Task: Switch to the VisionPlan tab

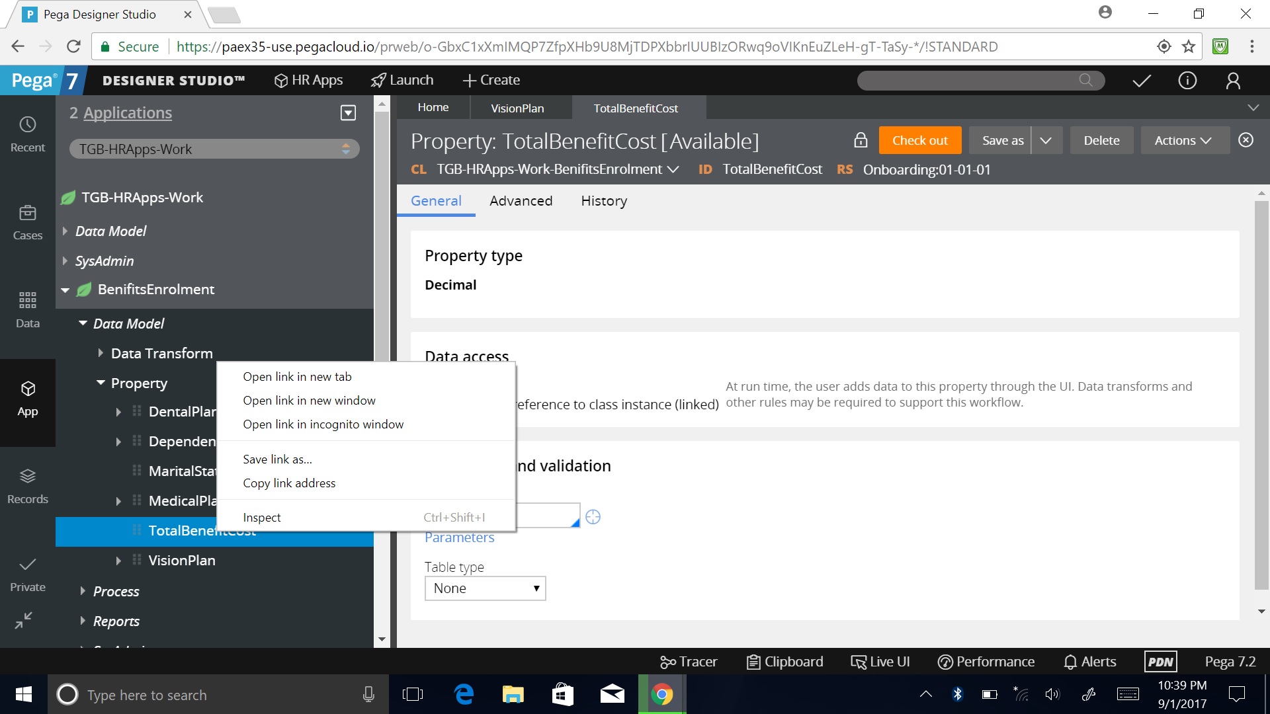Action: [x=517, y=108]
